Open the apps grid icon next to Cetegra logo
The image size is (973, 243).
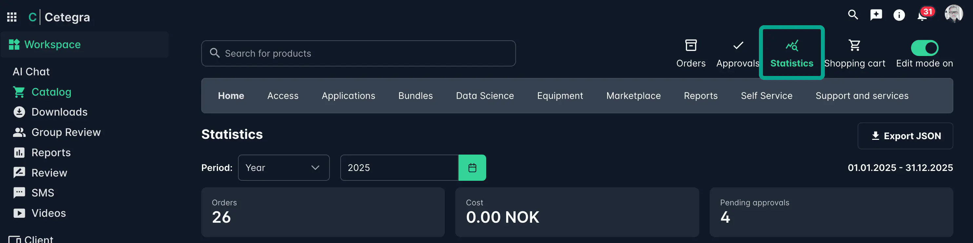coord(12,17)
